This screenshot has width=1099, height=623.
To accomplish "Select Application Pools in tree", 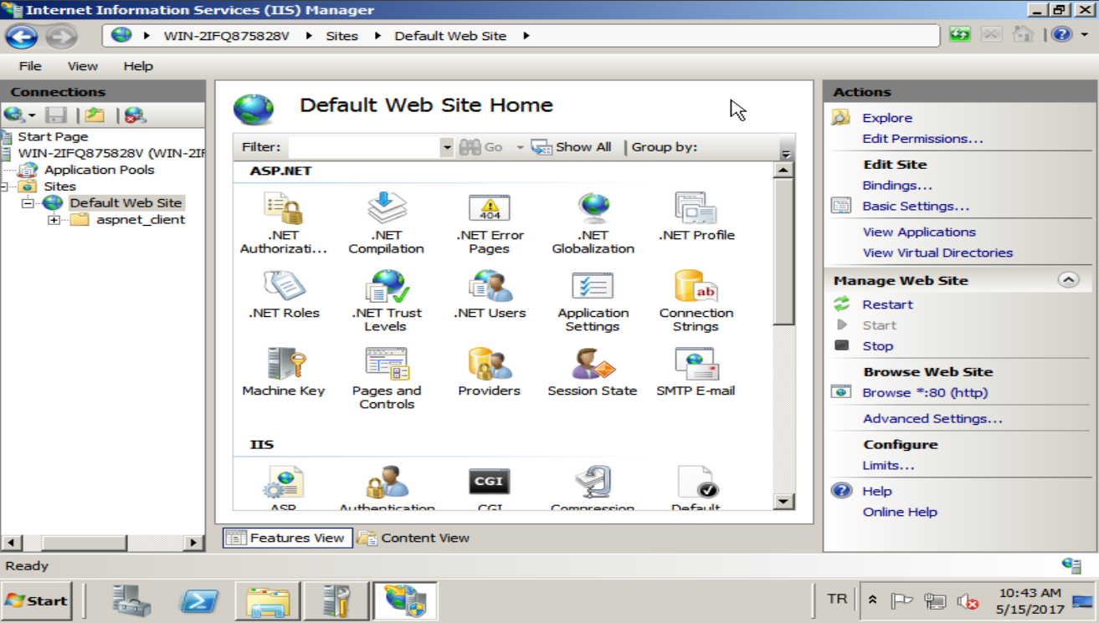I will pos(99,170).
